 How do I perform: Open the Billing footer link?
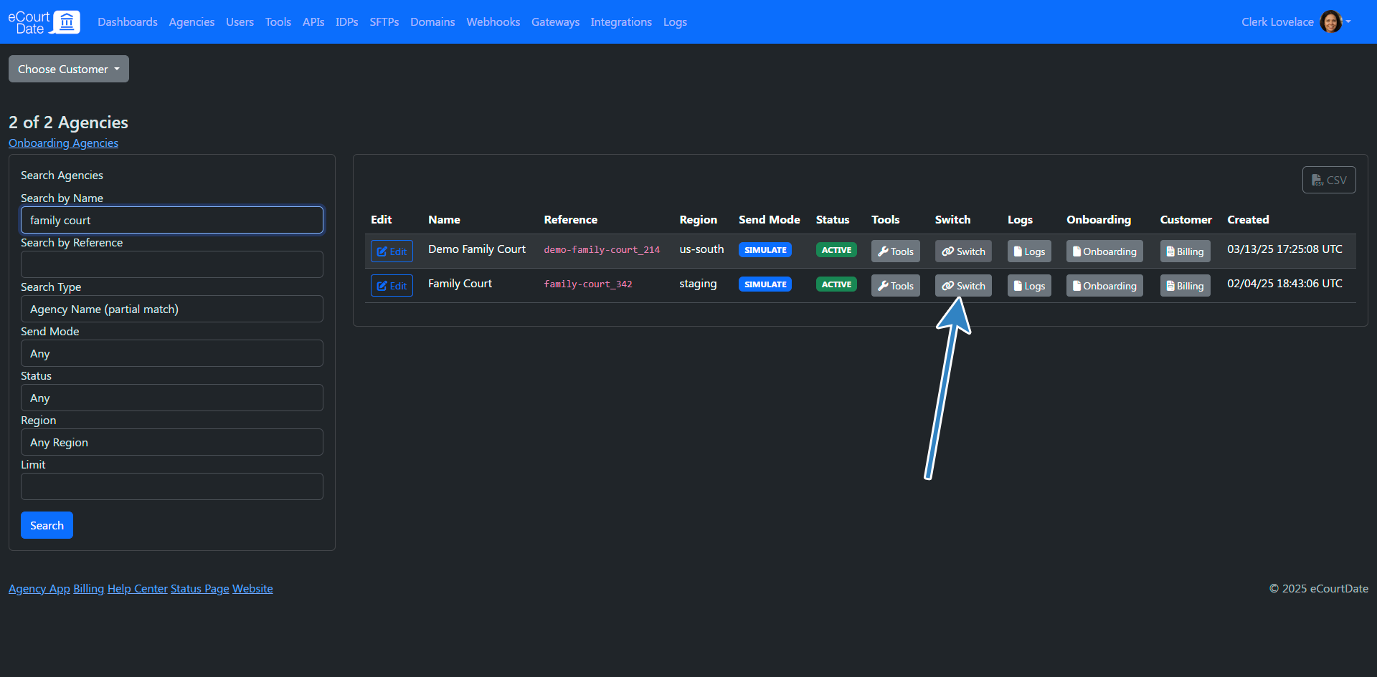coord(89,588)
